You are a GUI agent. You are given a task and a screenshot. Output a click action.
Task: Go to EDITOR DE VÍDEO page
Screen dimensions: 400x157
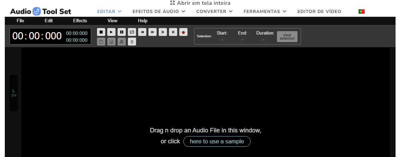pyautogui.click(x=319, y=11)
